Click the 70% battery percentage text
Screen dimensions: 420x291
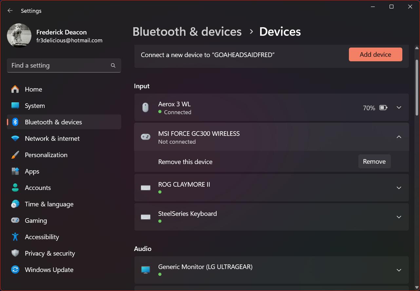pyautogui.click(x=369, y=108)
